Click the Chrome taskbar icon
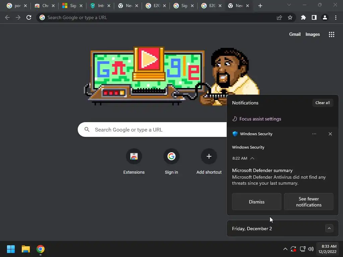 41,249
